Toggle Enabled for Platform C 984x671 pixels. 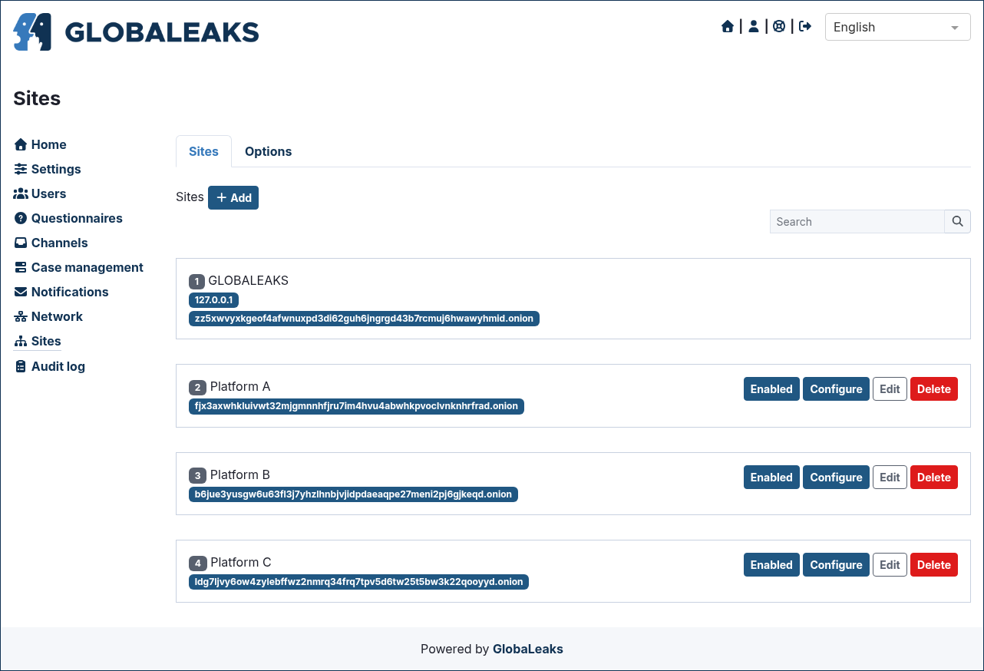(771, 564)
